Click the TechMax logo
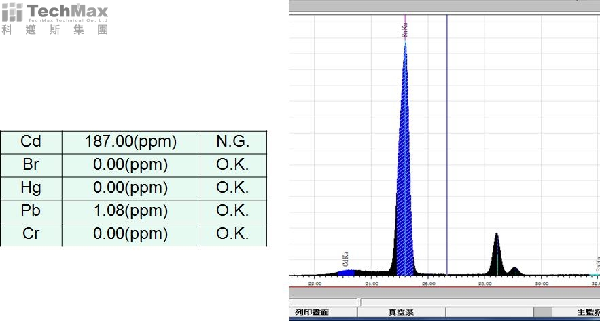The image size is (600, 321). (55, 19)
